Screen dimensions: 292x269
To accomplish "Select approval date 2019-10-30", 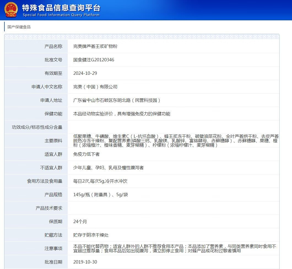I will tap(85, 262).
